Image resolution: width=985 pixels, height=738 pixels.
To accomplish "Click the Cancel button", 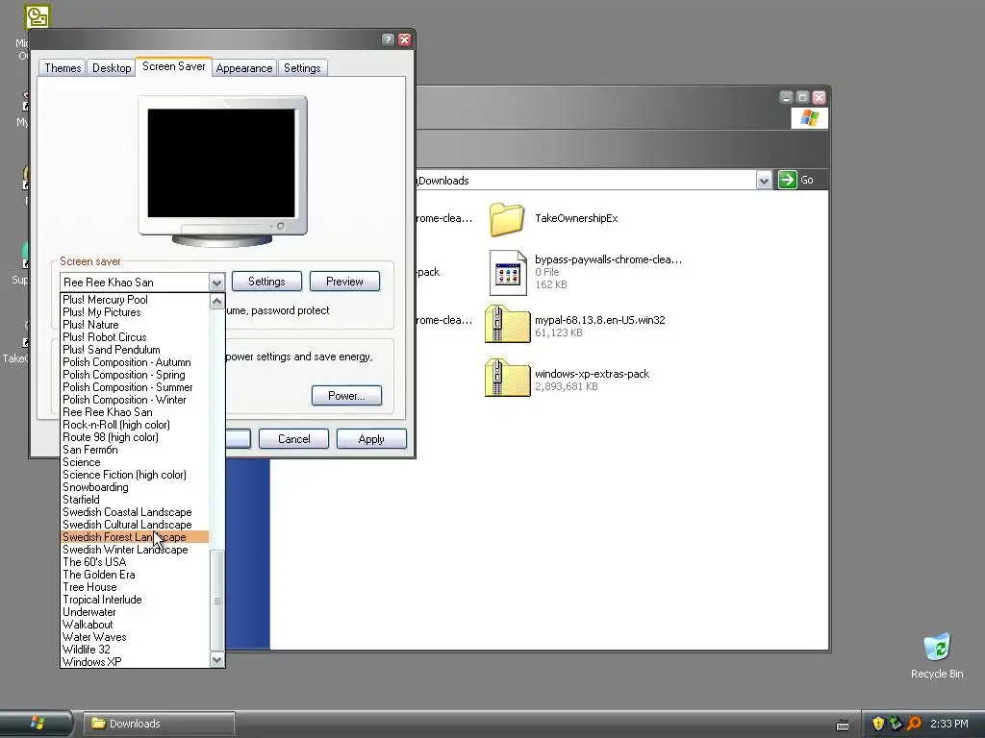I will point(293,438).
